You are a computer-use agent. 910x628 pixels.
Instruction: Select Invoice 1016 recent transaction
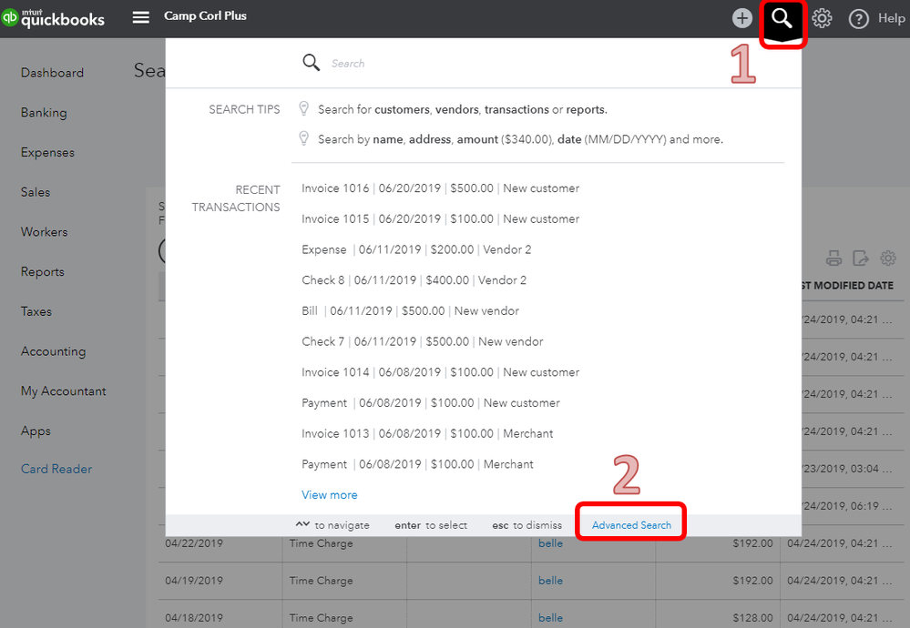(441, 188)
